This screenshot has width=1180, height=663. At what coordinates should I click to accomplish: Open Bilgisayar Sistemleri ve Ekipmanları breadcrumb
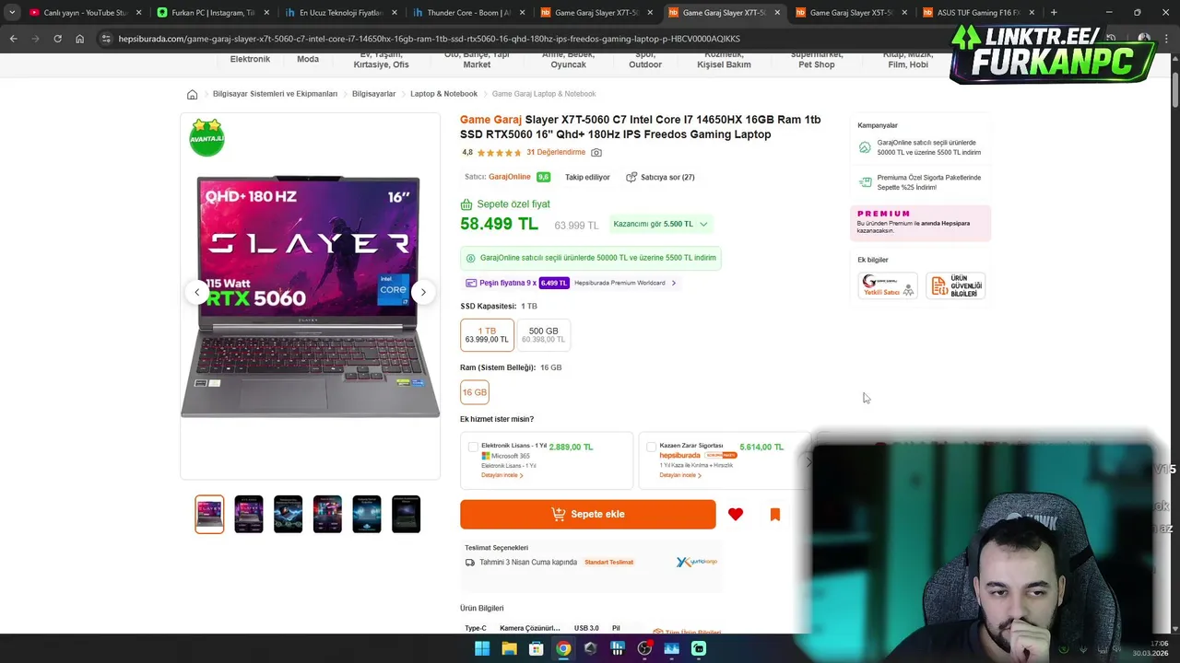[275, 94]
